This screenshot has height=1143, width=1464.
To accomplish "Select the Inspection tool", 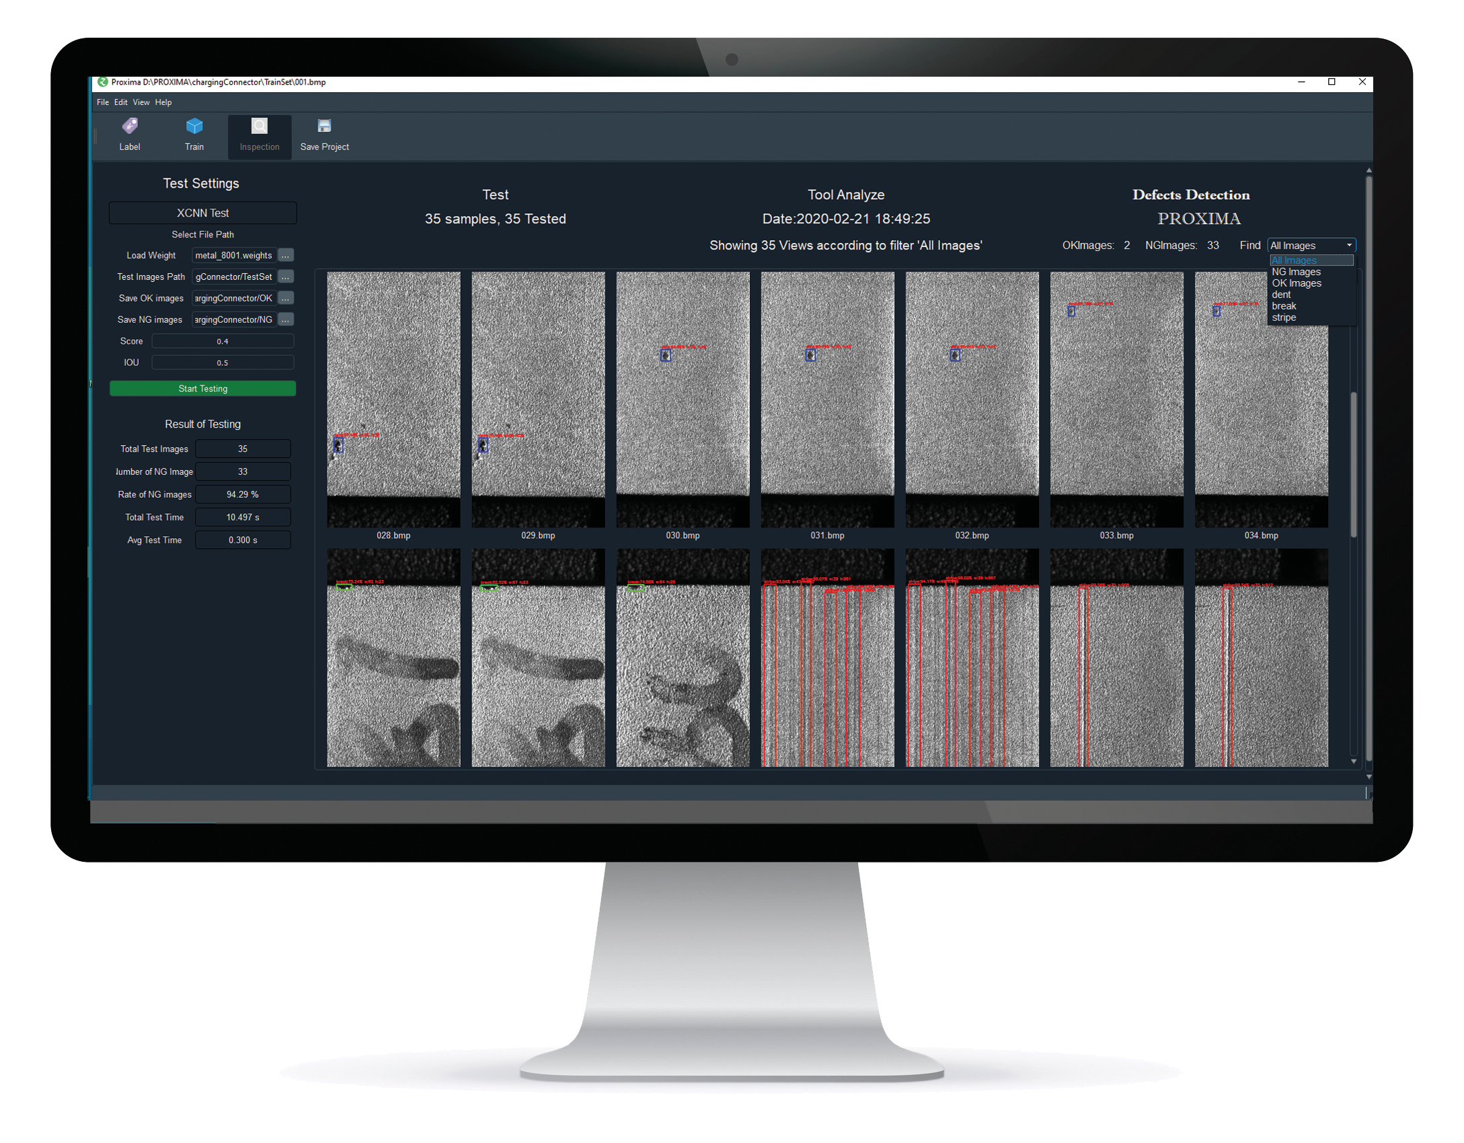I will coord(260,137).
